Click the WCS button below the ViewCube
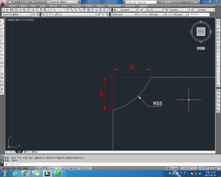Screen dimensions: 221x177 pyautogui.click(x=201, y=48)
